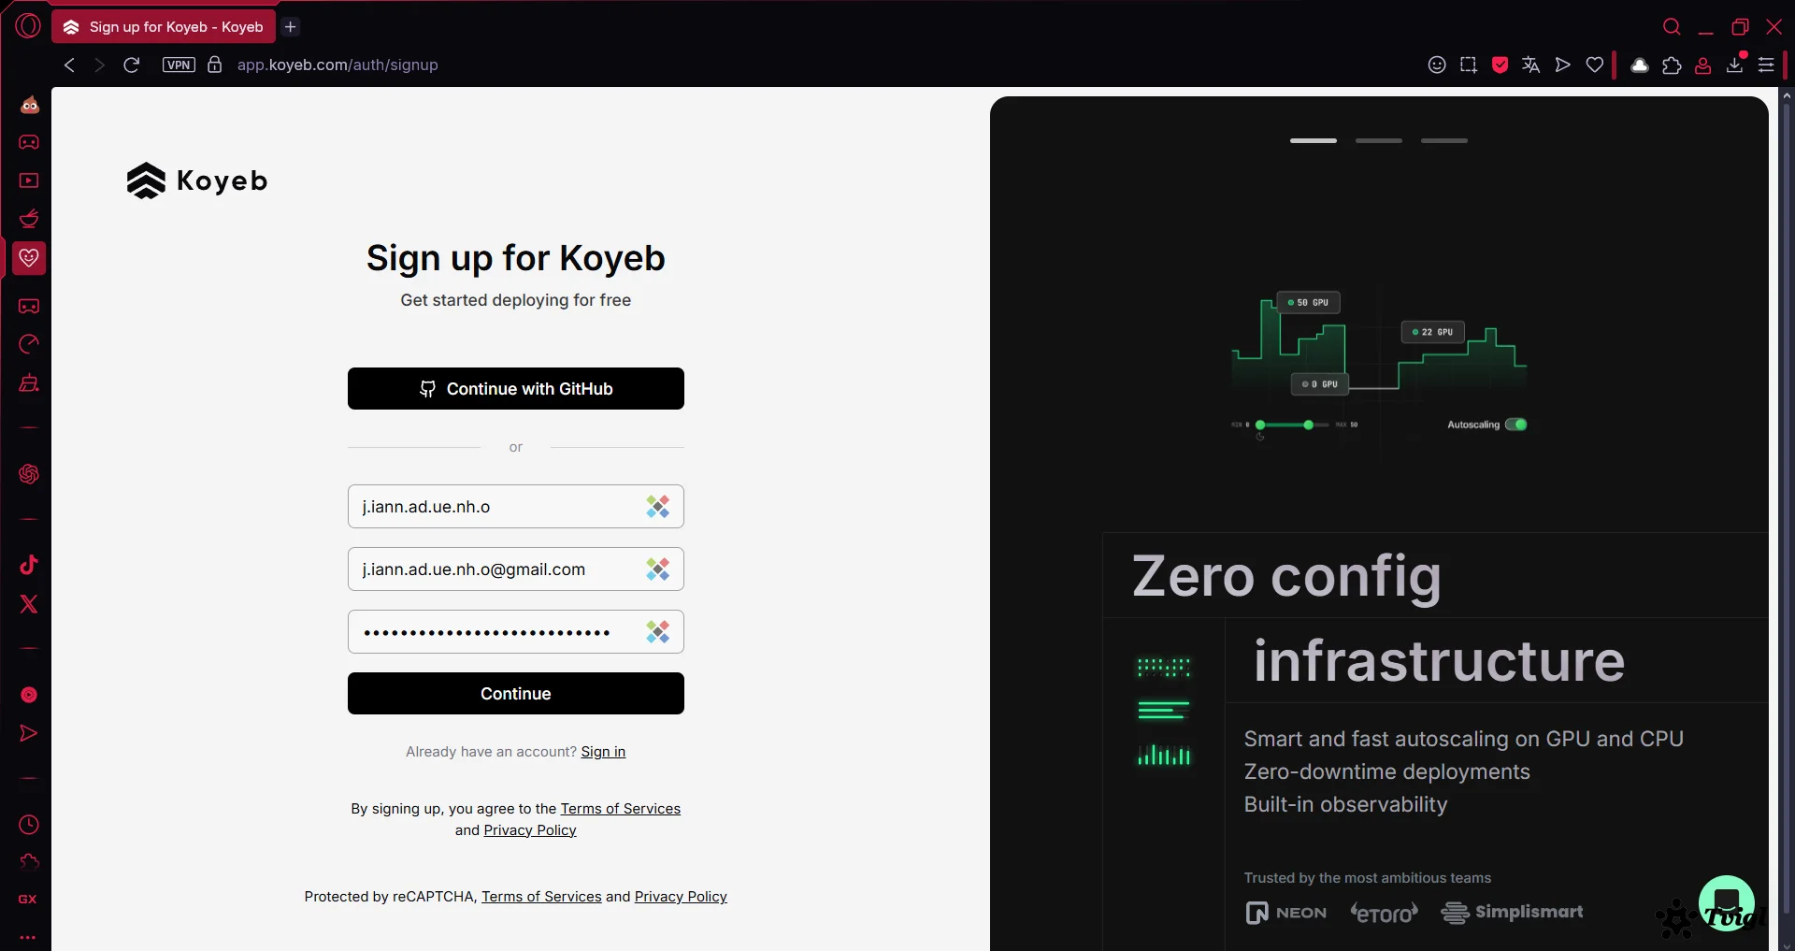Click the 50 GPU label on chart
The height and width of the screenshot is (951, 1795).
[x=1308, y=302]
